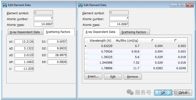The height and width of the screenshot is (100, 196).
Task: Select the table row with wavelength 1.540598
Action: click(x=136, y=63)
